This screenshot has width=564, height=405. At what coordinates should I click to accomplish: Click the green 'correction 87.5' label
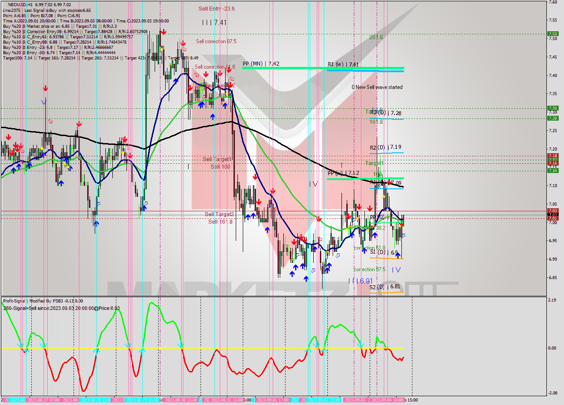[369, 269]
